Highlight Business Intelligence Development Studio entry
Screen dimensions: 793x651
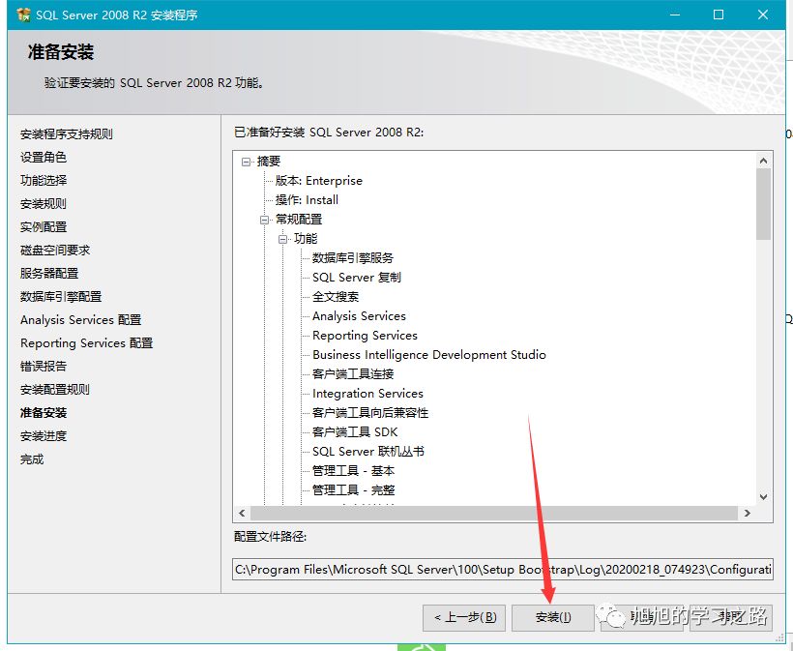click(427, 354)
